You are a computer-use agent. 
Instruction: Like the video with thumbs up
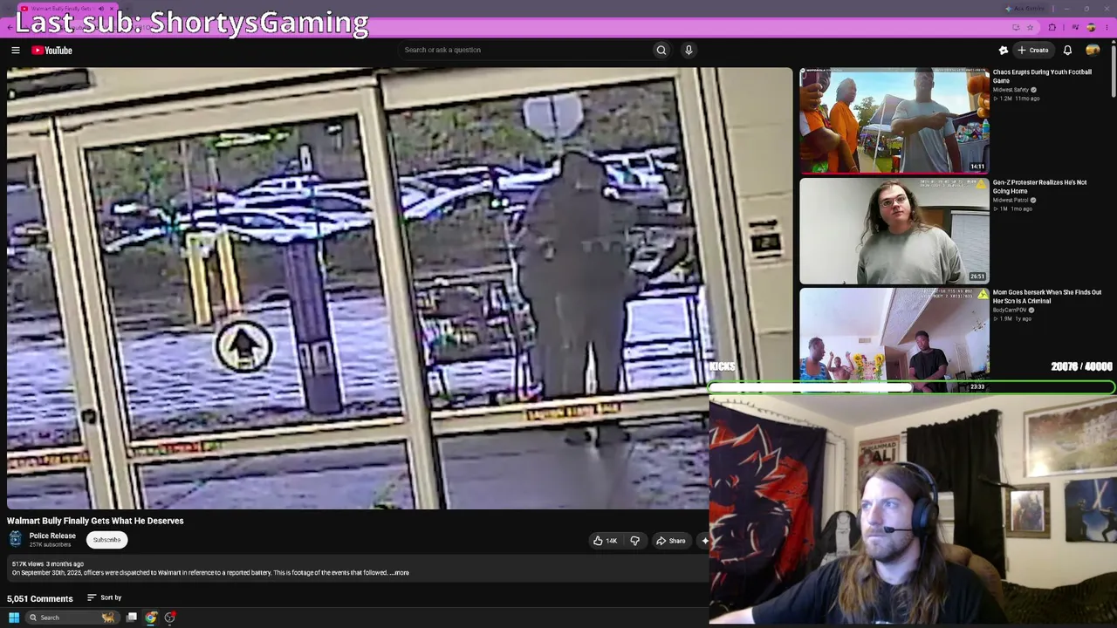coord(605,541)
